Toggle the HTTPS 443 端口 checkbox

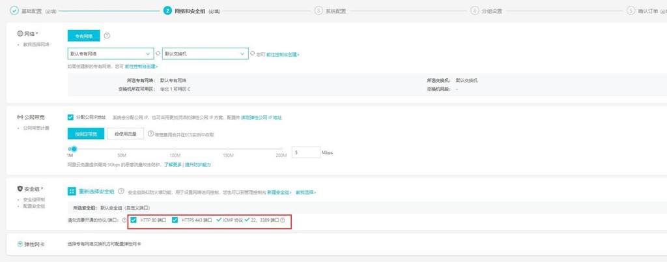pos(175,220)
